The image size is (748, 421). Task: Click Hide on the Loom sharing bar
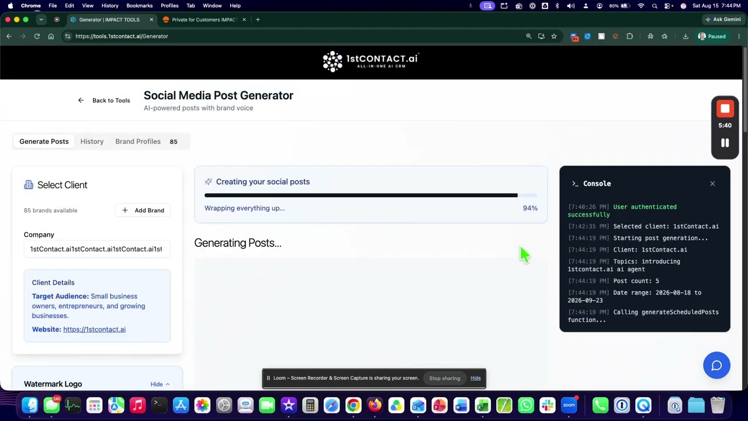tap(476, 378)
